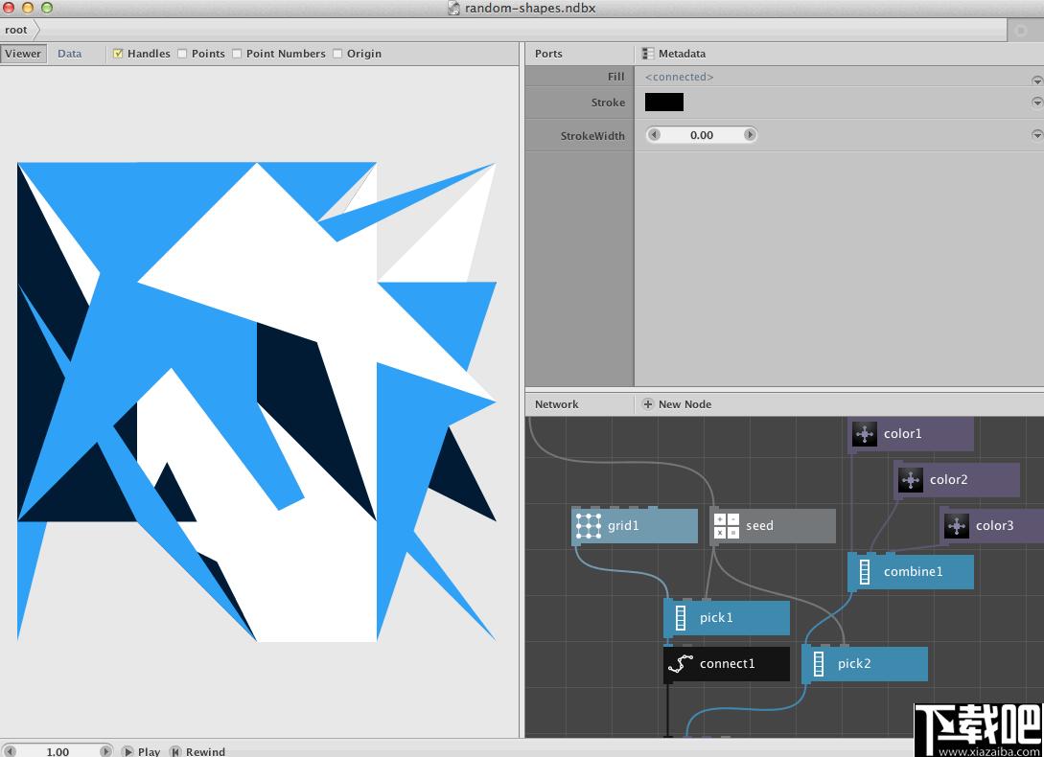Screen dimensions: 1044x757
Task: Expand the StrokeWidth port options arrow
Action: coord(1036,135)
